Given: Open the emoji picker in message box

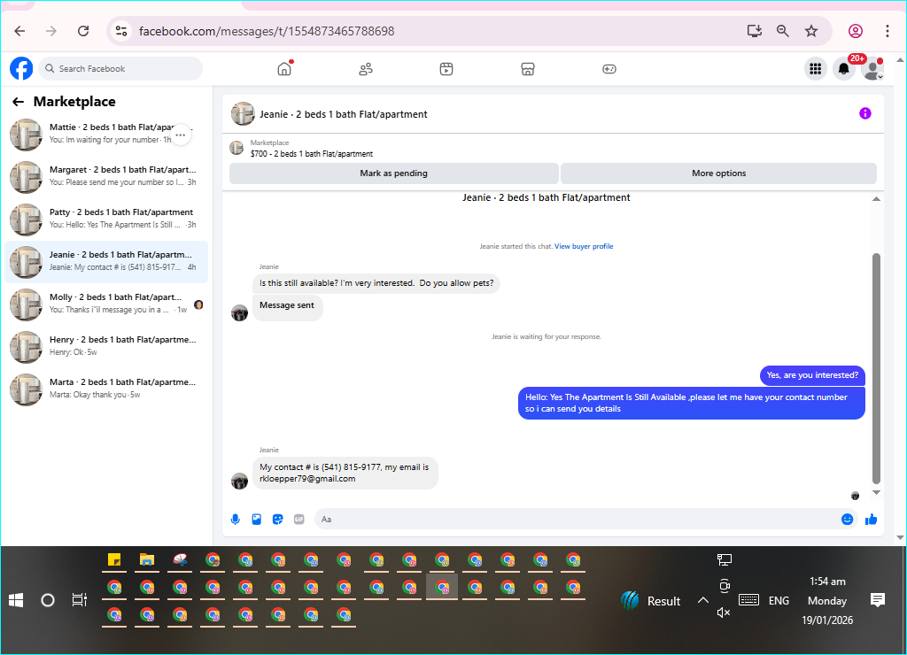Looking at the screenshot, I should click(x=847, y=520).
